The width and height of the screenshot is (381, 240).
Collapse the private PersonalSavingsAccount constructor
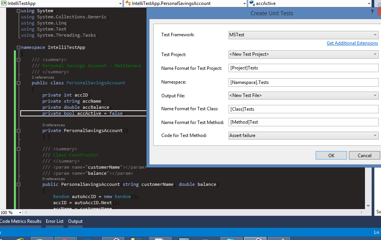tap(18, 130)
